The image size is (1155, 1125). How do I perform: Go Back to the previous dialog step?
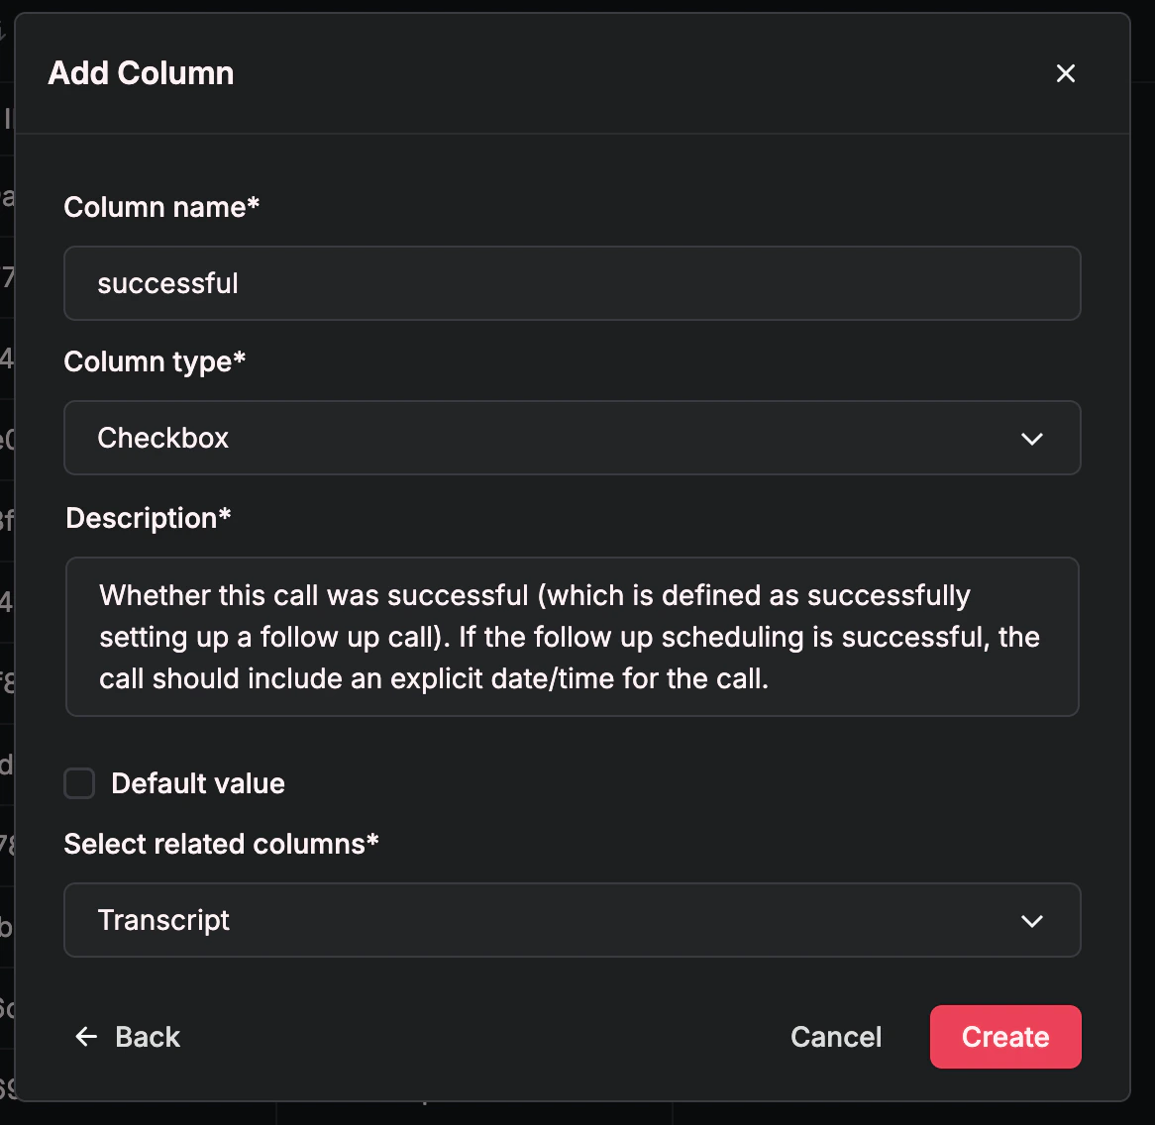coord(128,1037)
